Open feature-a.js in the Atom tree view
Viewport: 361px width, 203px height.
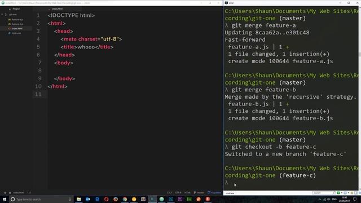point(17,20)
